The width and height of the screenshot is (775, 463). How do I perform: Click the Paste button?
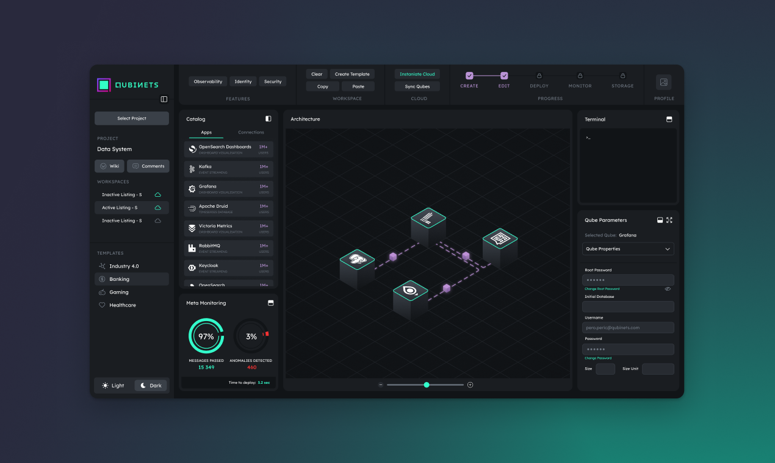[358, 87]
